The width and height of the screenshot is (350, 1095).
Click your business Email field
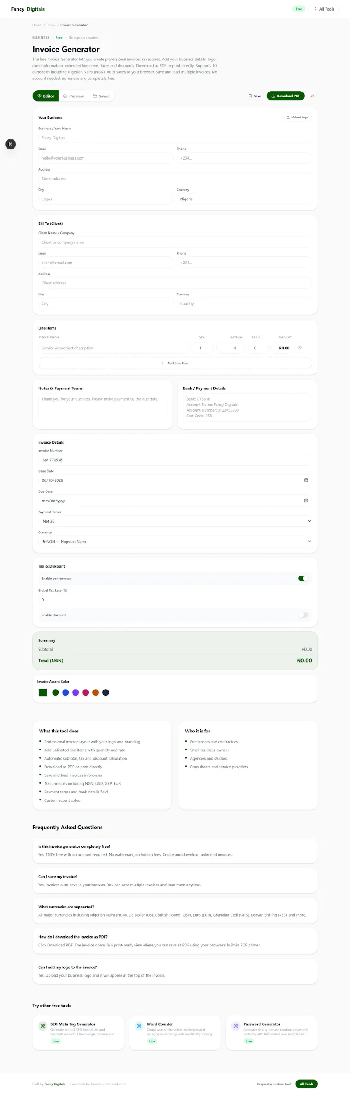click(x=105, y=158)
